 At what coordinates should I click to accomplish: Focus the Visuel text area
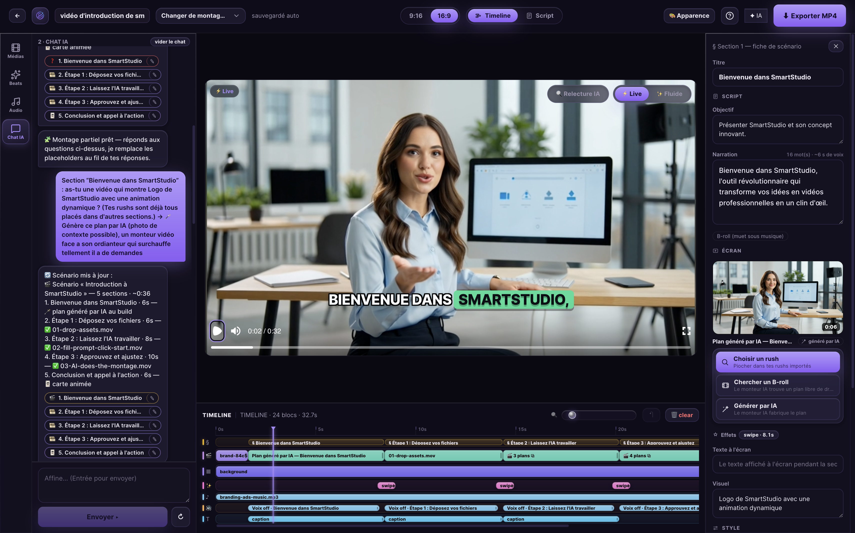[x=778, y=503]
